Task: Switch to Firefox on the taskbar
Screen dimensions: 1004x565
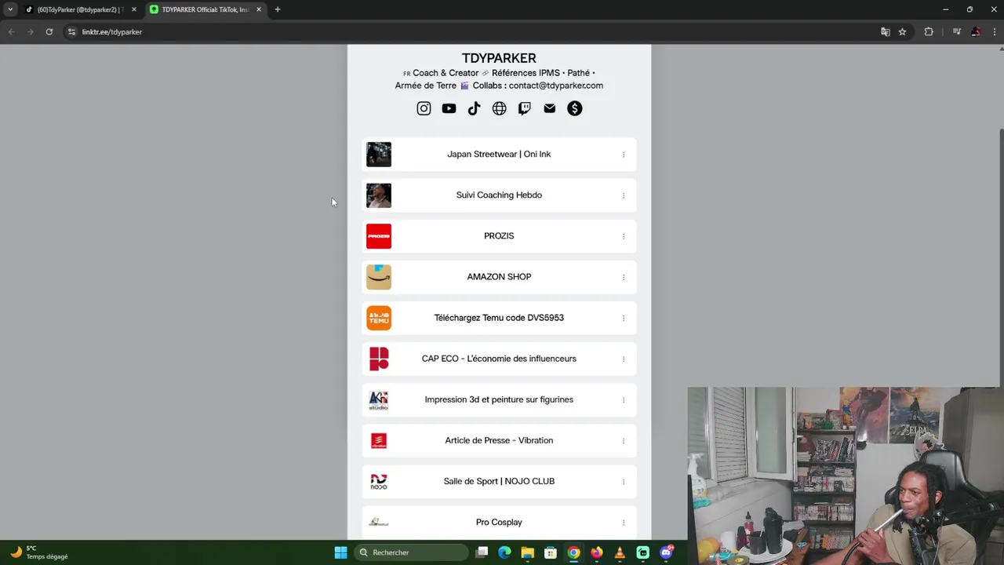Action: (x=597, y=552)
